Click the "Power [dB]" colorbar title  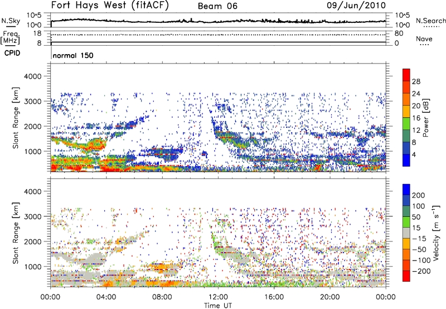pos(426,118)
